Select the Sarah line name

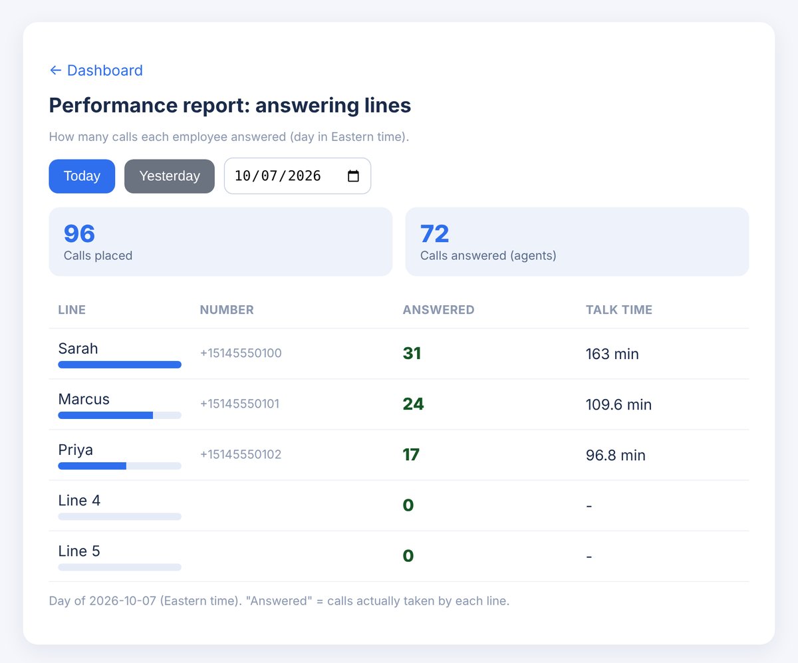pyautogui.click(x=78, y=348)
